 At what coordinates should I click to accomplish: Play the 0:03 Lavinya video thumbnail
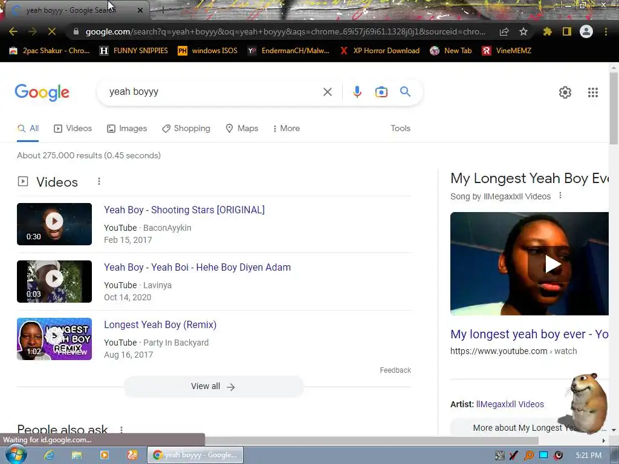coord(54,282)
